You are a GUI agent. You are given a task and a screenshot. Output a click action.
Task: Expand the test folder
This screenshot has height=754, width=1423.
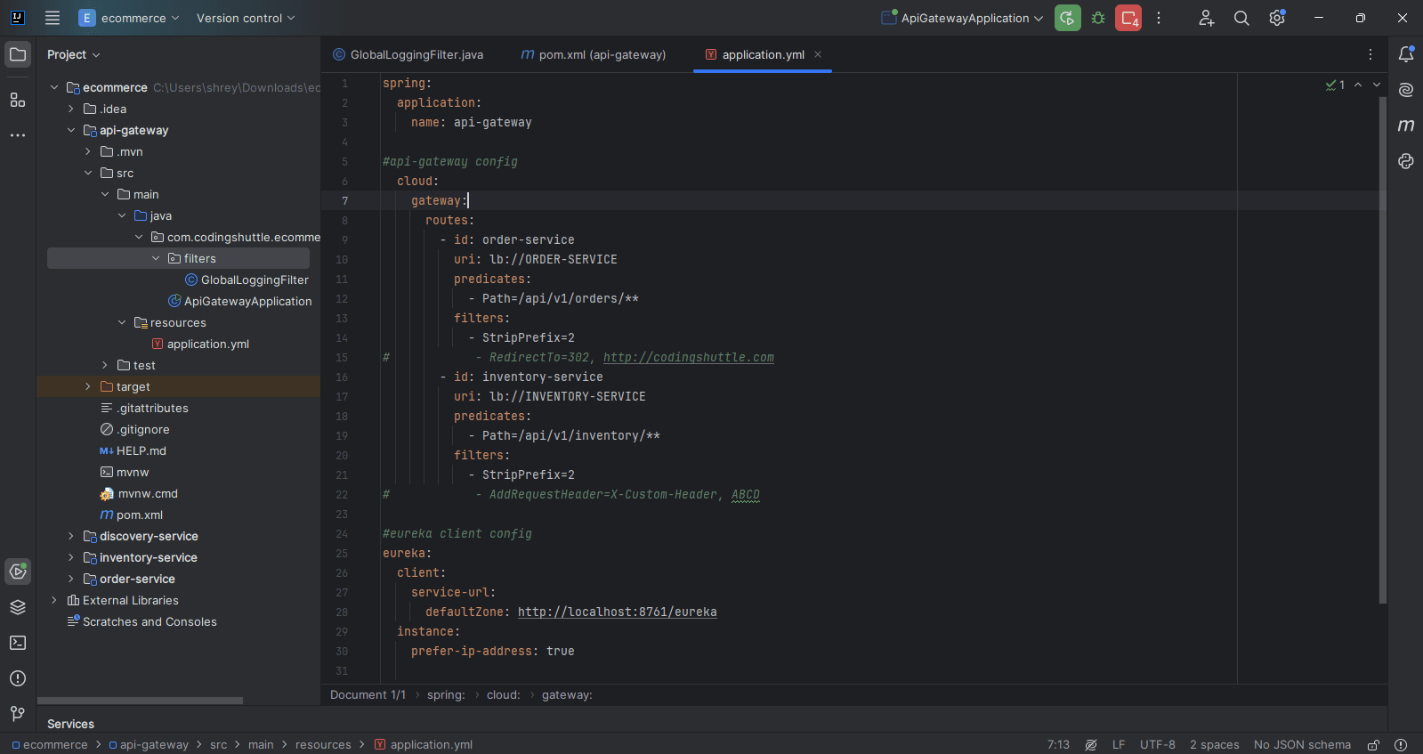[x=105, y=365]
